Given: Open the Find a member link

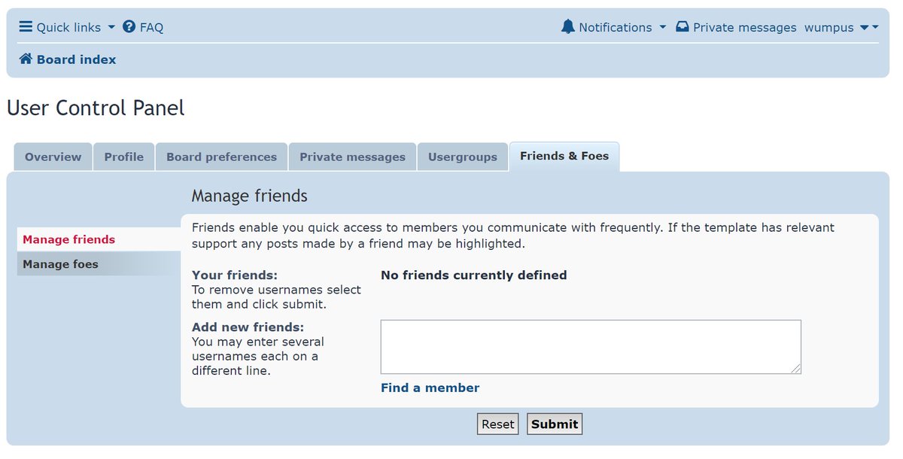Looking at the screenshot, I should click(x=430, y=388).
